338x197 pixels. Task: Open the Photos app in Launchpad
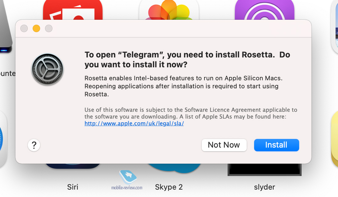click(169, 10)
